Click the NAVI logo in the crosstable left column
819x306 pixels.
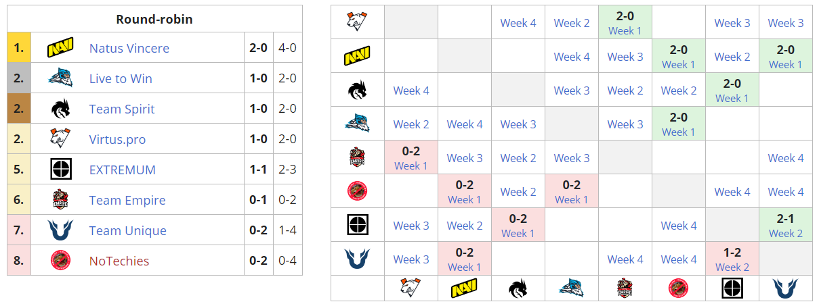point(357,56)
